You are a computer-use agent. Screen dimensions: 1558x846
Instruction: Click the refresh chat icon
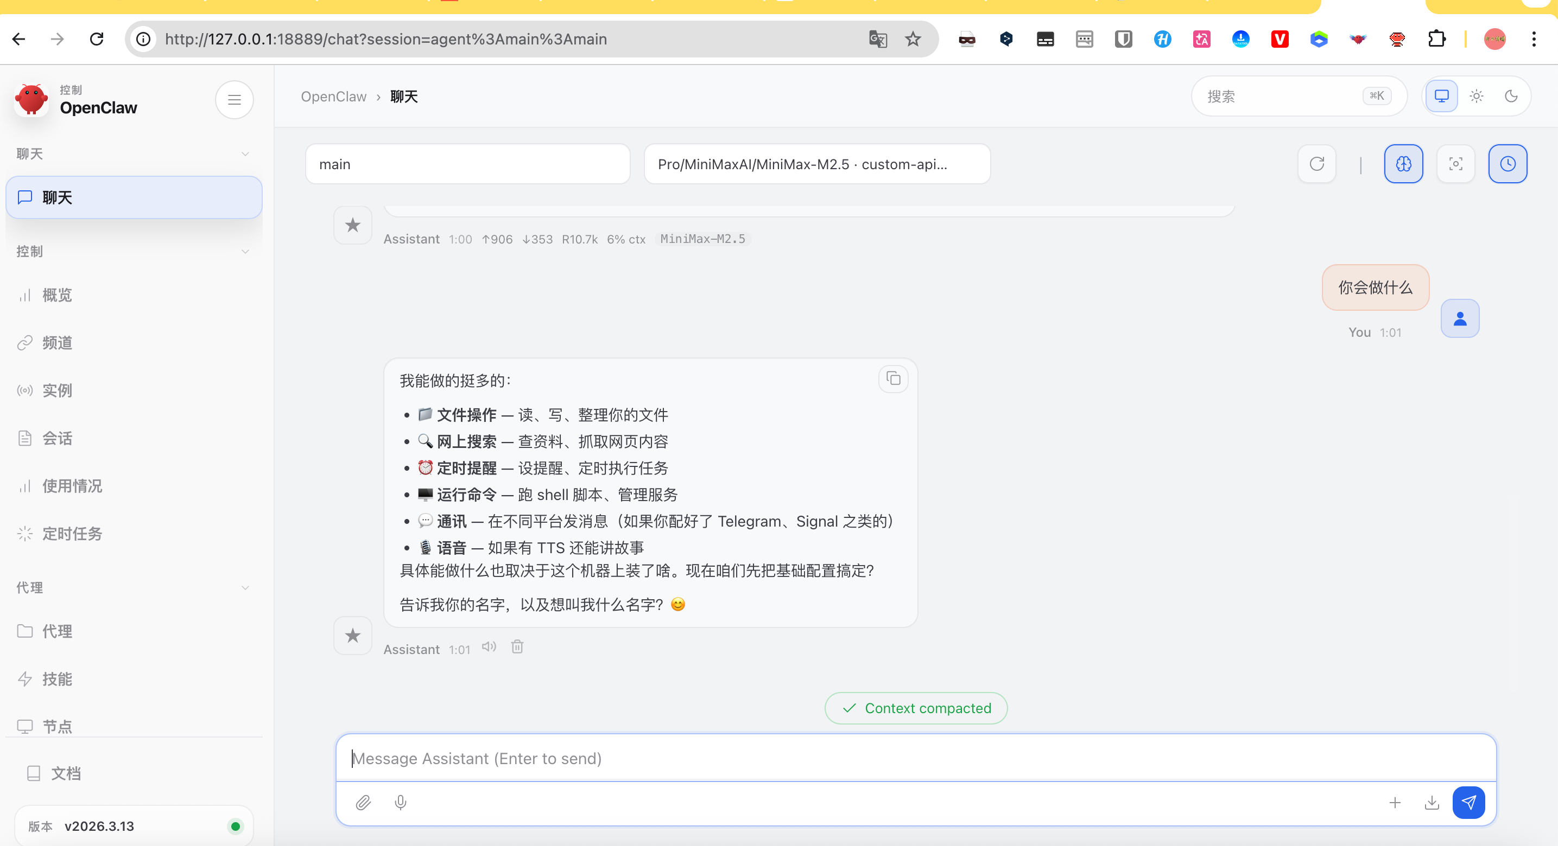1316,164
